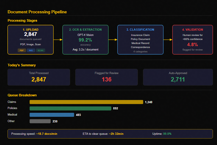The height and width of the screenshot is (145, 217).
Task: Select the 3. CLASSIFICATION stage card
Action: coord(140,40)
